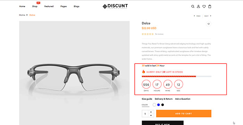Increase quantity with the up arrow
The width and height of the screenshot is (243, 125).
pyautogui.click(x=151, y=112)
